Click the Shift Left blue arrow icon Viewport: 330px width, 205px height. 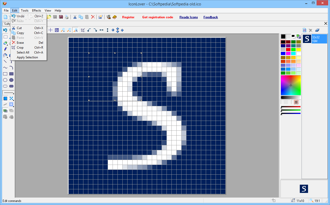click(113, 30)
